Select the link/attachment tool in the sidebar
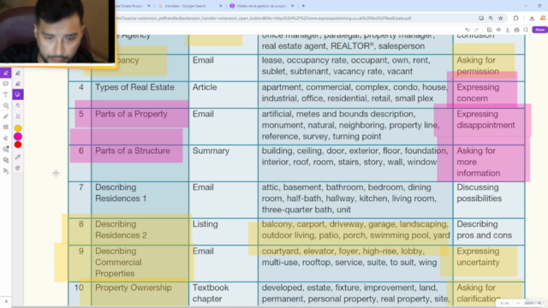Image resolution: width=548 pixels, height=308 pixels. click(6, 116)
